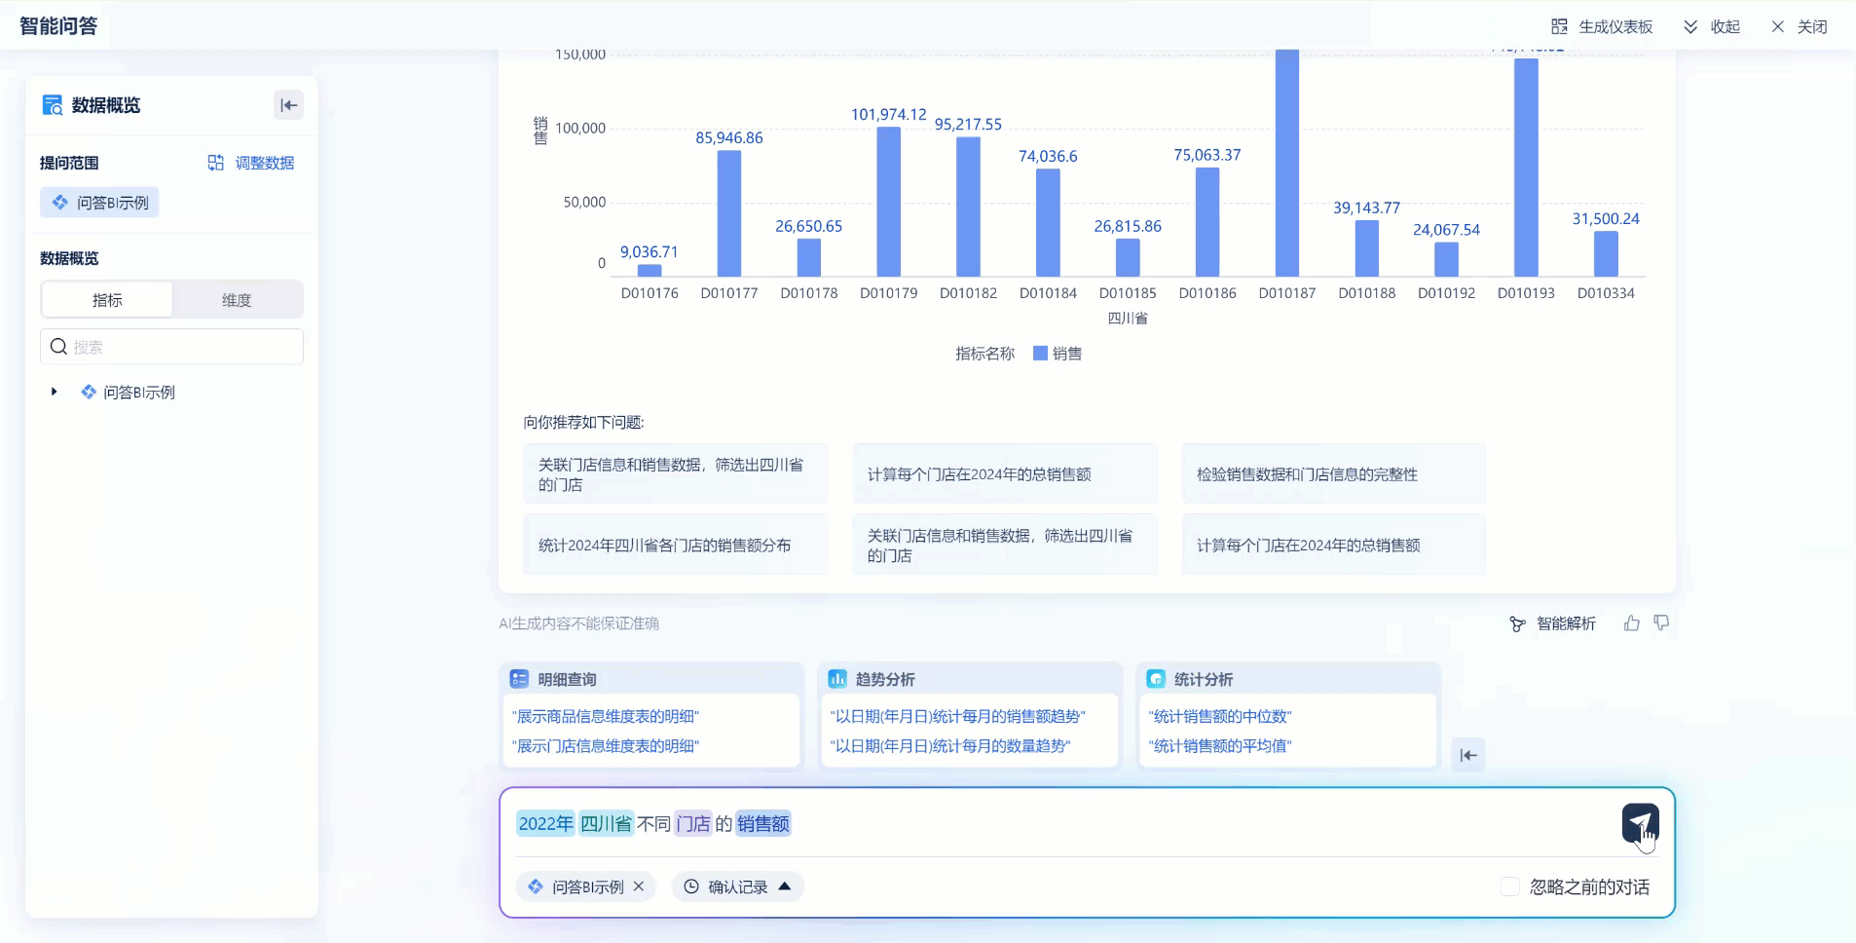Viewport: 1856px width, 943px height.
Task: Open the 确认记录 dropdown
Action: coord(737,886)
